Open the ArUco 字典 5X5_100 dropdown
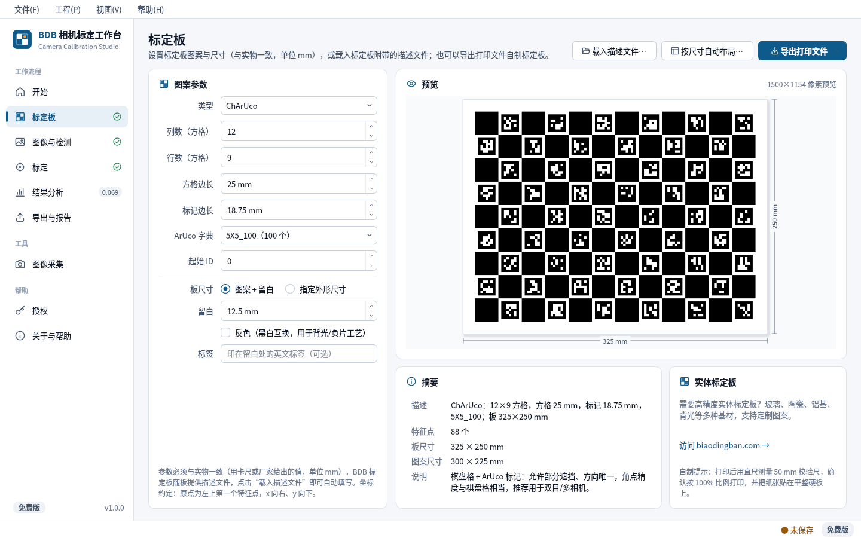The height and width of the screenshot is (538, 861). (299, 236)
